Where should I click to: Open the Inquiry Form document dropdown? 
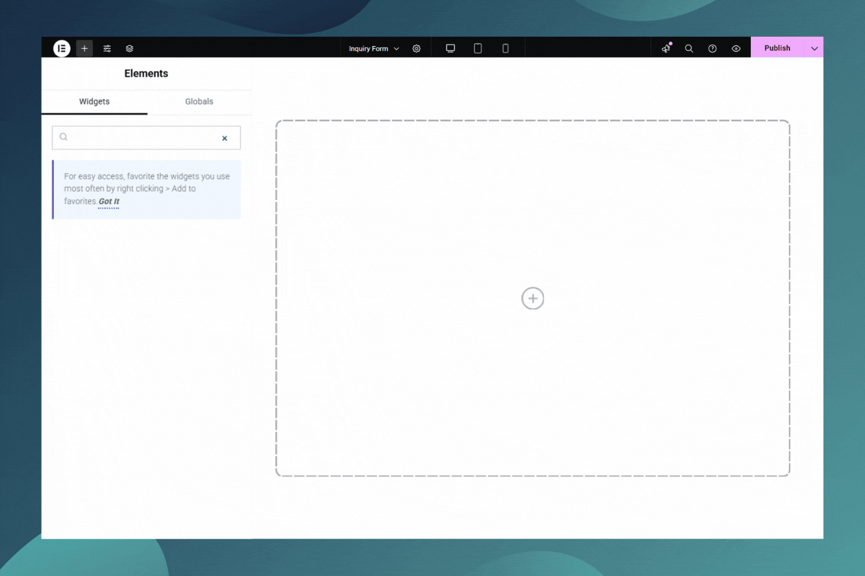[x=374, y=48]
